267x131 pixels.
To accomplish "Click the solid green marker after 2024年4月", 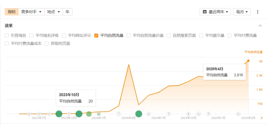I will click(x=139, y=114).
